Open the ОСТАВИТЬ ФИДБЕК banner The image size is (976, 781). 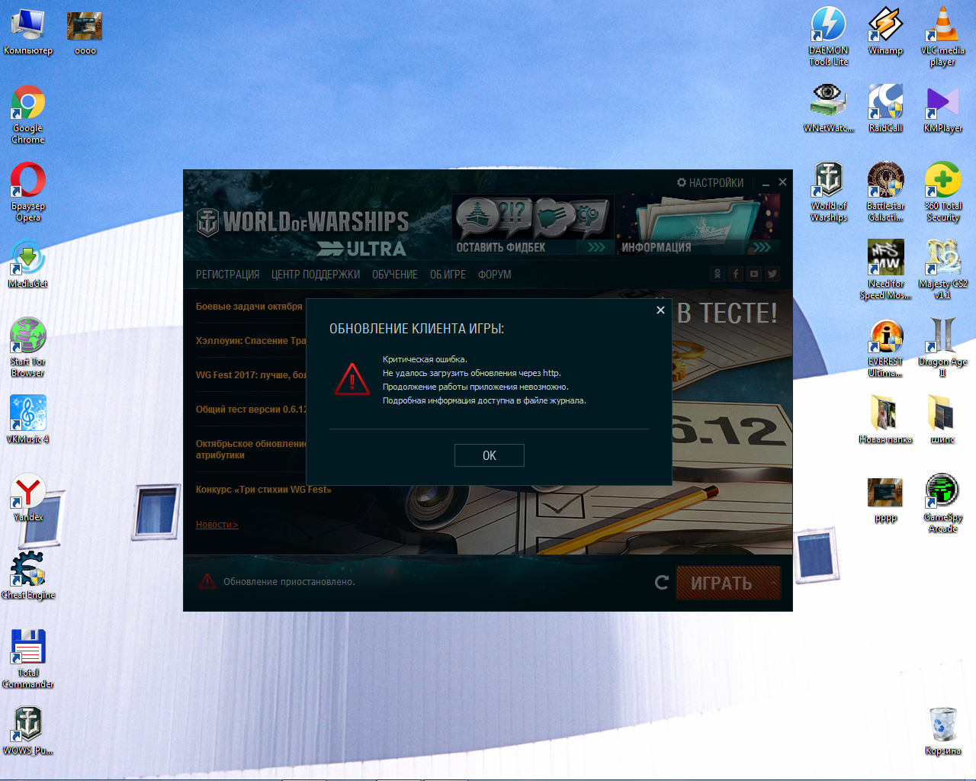tap(533, 225)
